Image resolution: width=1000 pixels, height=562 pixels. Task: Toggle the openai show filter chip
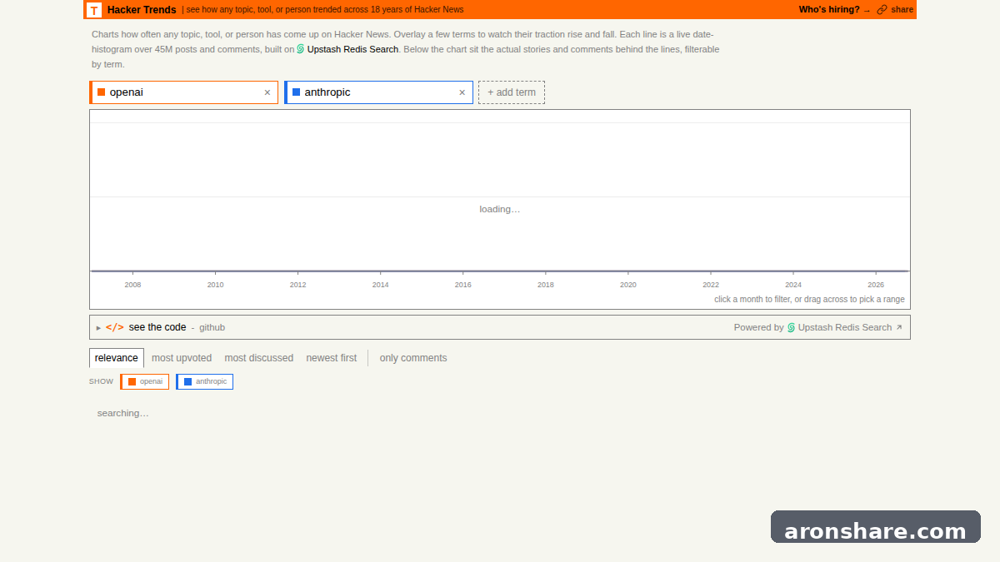tap(145, 381)
